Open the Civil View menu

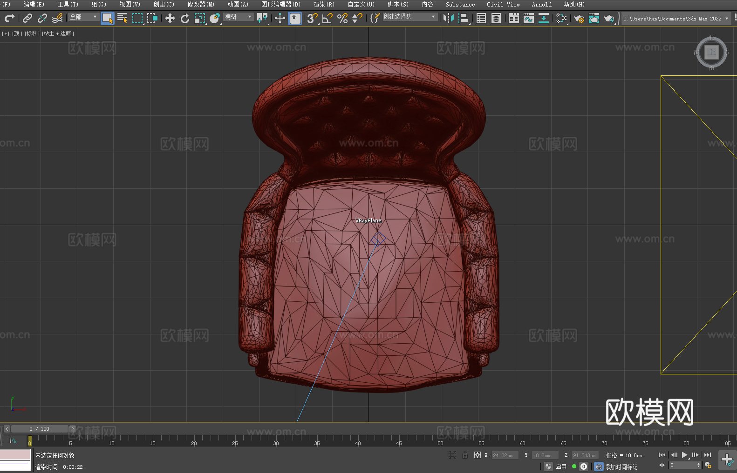[503, 4]
